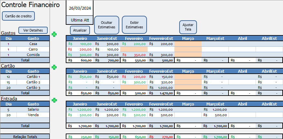Image resolution: width=283 pixels, height=139 pixels.
Task: Select the Carro expense row label
Action: (x=33, y=49)
